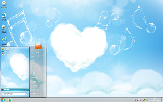Click the Show Desktop strip at taskbar end
The width and height of the screenshot is (163, 102).
point(162,100)
